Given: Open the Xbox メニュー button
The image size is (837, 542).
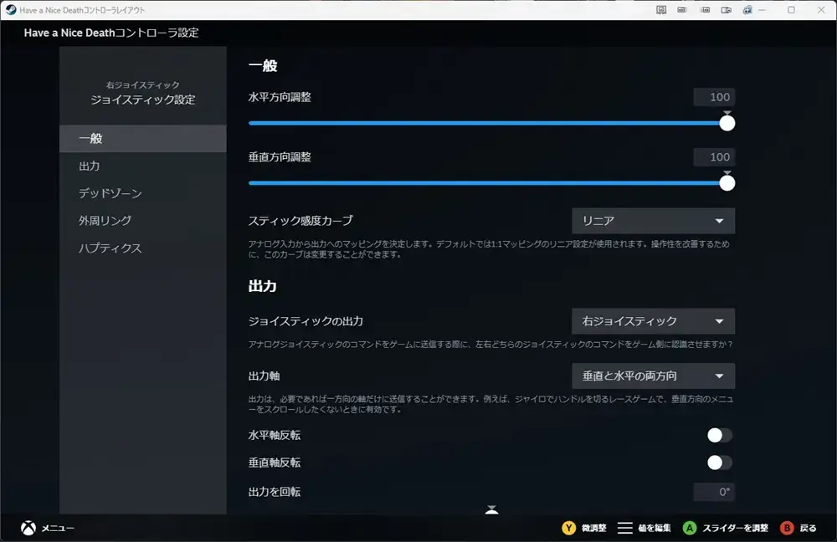Looking at the screenshot, I should (48, 528).
